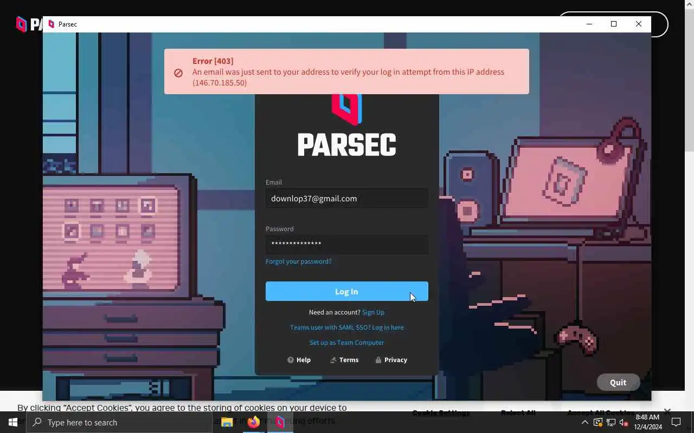Open Help from the login footer
Viewport: 694px width, 433px height.
pos(299,360)
